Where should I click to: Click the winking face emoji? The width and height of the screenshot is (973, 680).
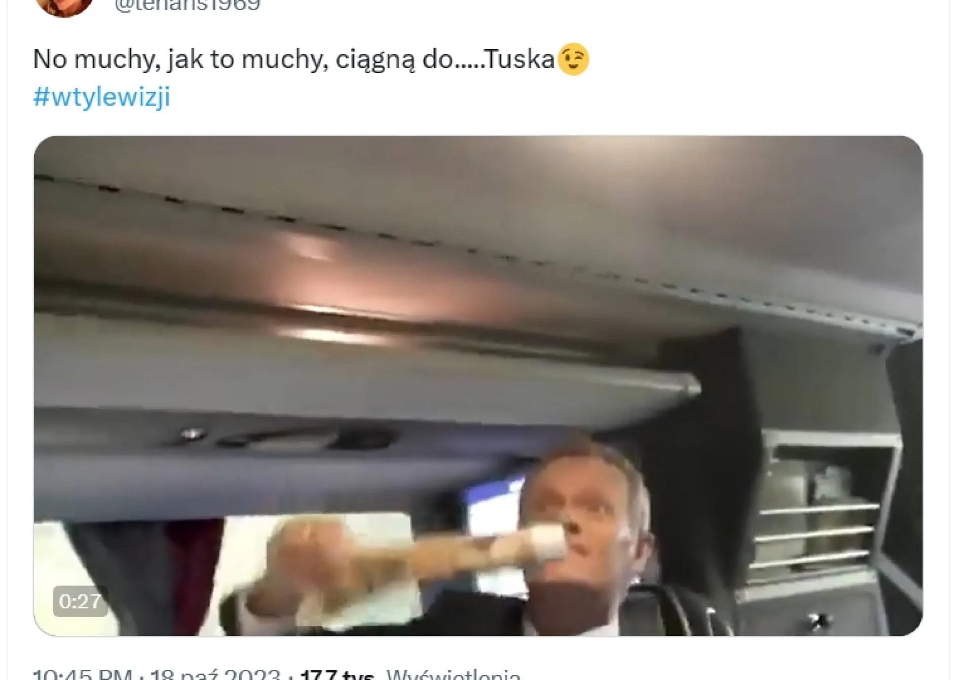click(573, 59)
